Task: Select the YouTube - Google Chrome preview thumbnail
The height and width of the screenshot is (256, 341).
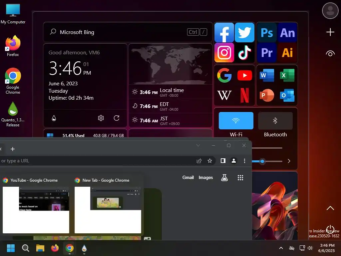Action: click(x=36, y=210)
